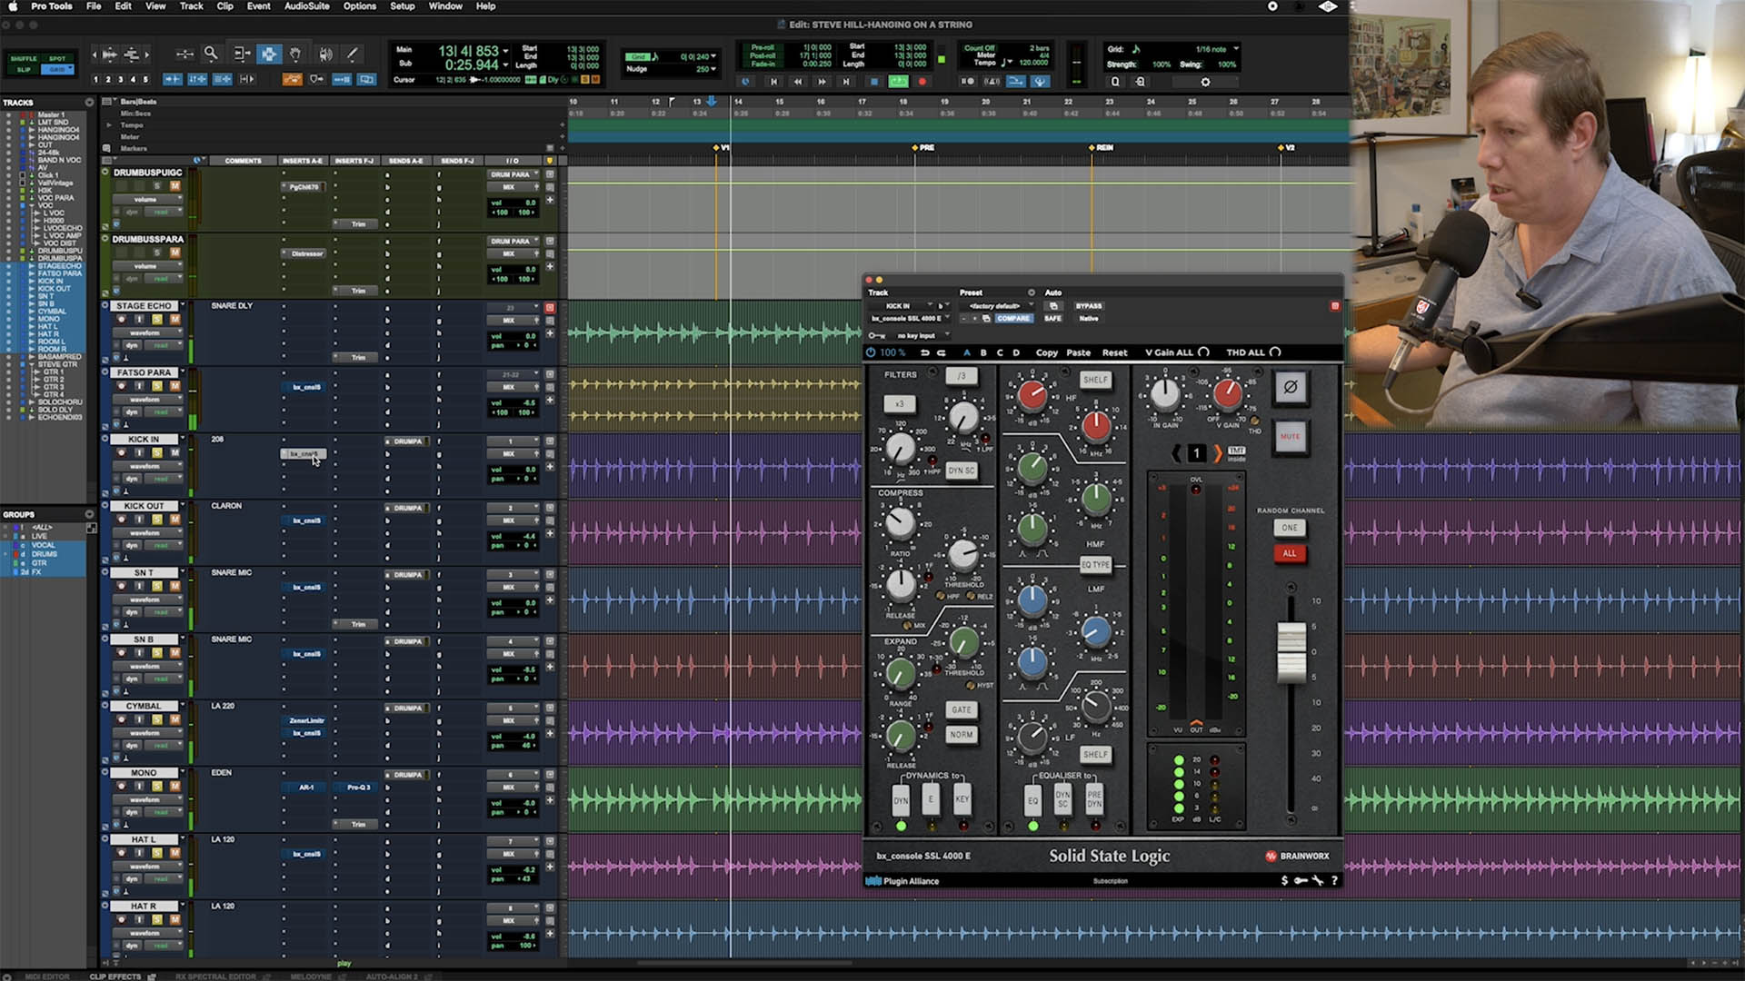Click the phase invert Ø button
The height and width of the screenshot is (981, 1745).
[1291, 388]
